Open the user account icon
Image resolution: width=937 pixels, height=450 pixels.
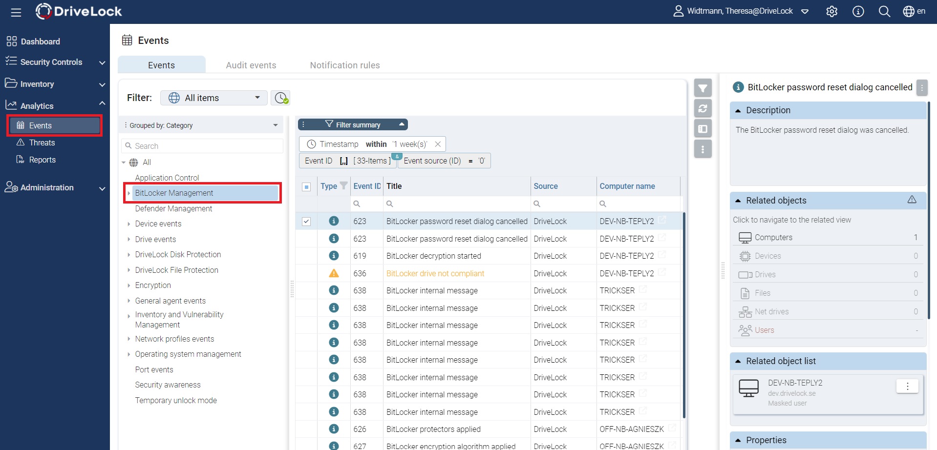point(678,11)
